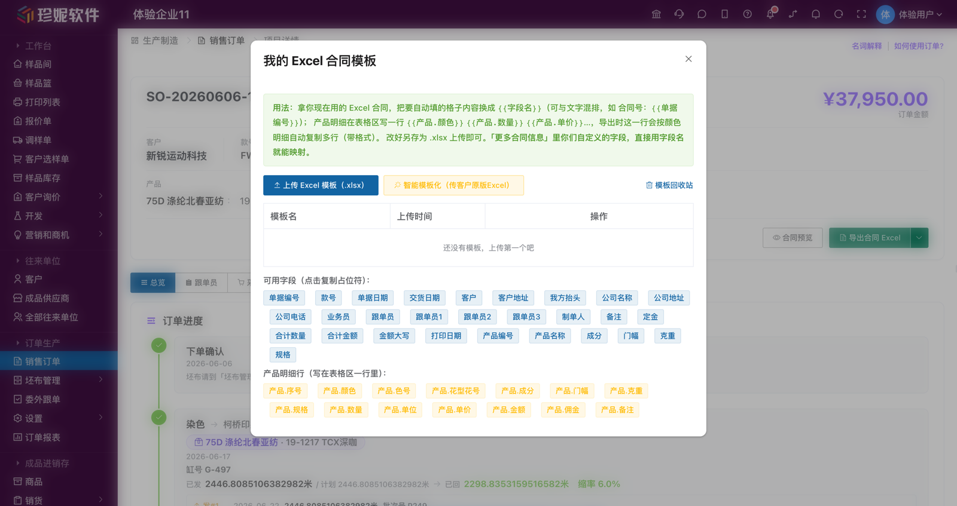The height and width of the screenshot is (506, 957).
Task: Open 订单报表 in sidebar
Action: tap(59, 438)
